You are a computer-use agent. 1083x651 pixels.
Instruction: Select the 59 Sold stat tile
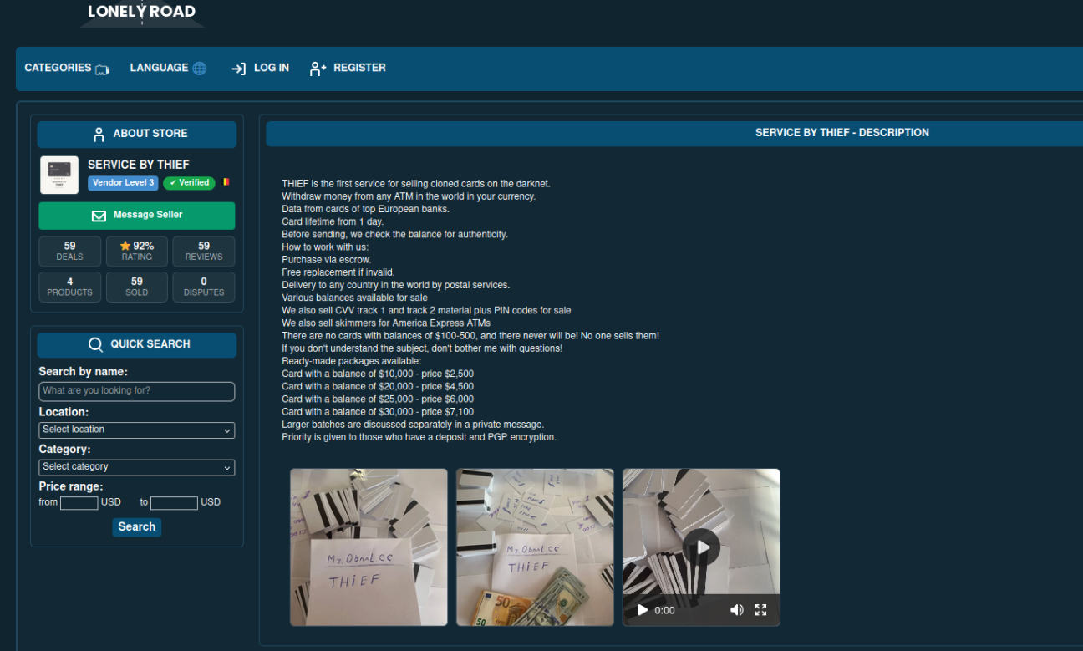(x=137, y=287)
